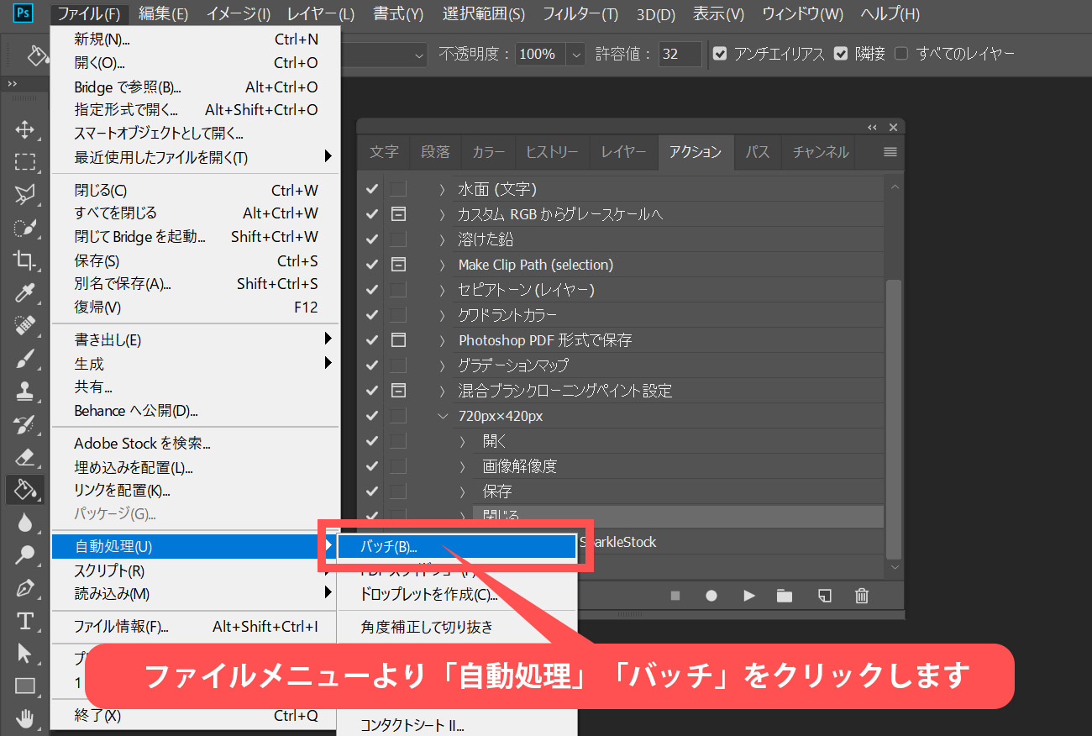Screen dimensions: 1092x736
Task: Open the paint bucket tool preset picker
Action: coord(39,55)
